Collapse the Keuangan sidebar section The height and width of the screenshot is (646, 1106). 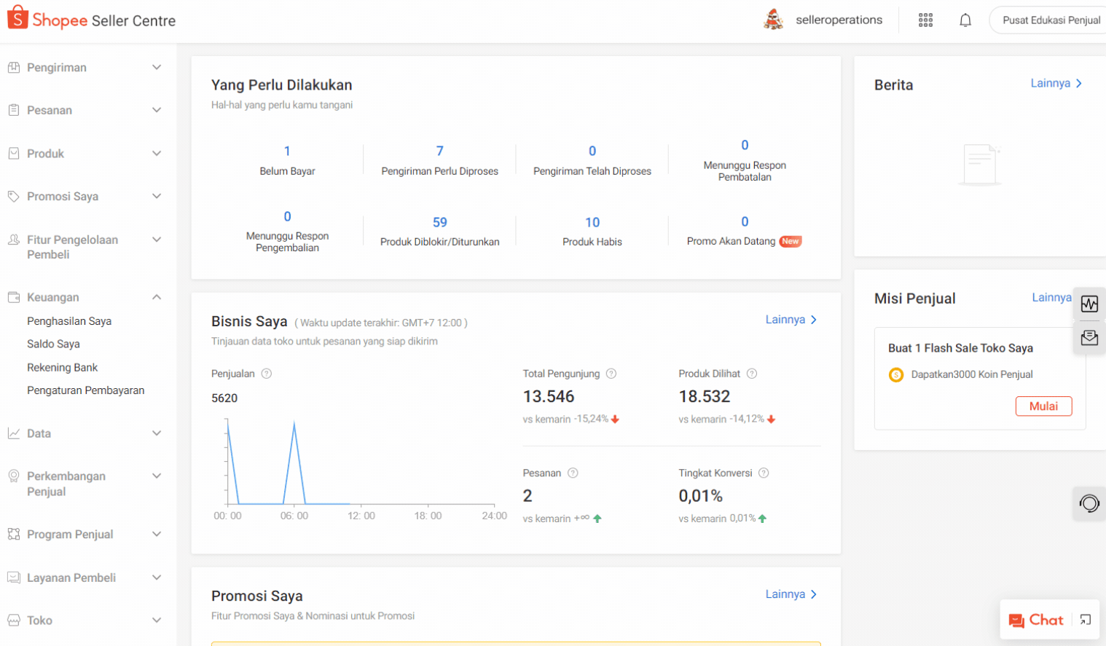click(x=156, y=297)
